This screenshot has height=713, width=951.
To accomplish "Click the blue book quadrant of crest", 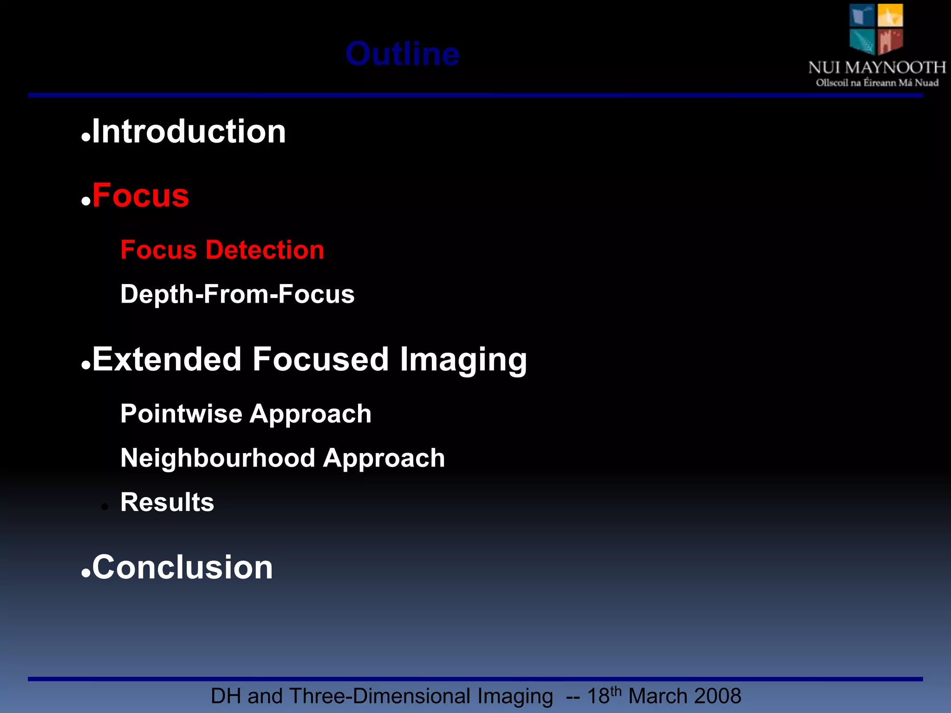I will (862, 16).
